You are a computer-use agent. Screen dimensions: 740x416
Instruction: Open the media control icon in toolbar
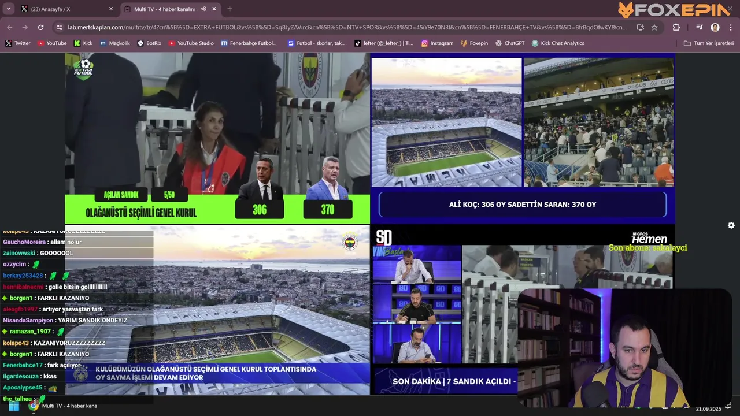(x=700, y=27)
